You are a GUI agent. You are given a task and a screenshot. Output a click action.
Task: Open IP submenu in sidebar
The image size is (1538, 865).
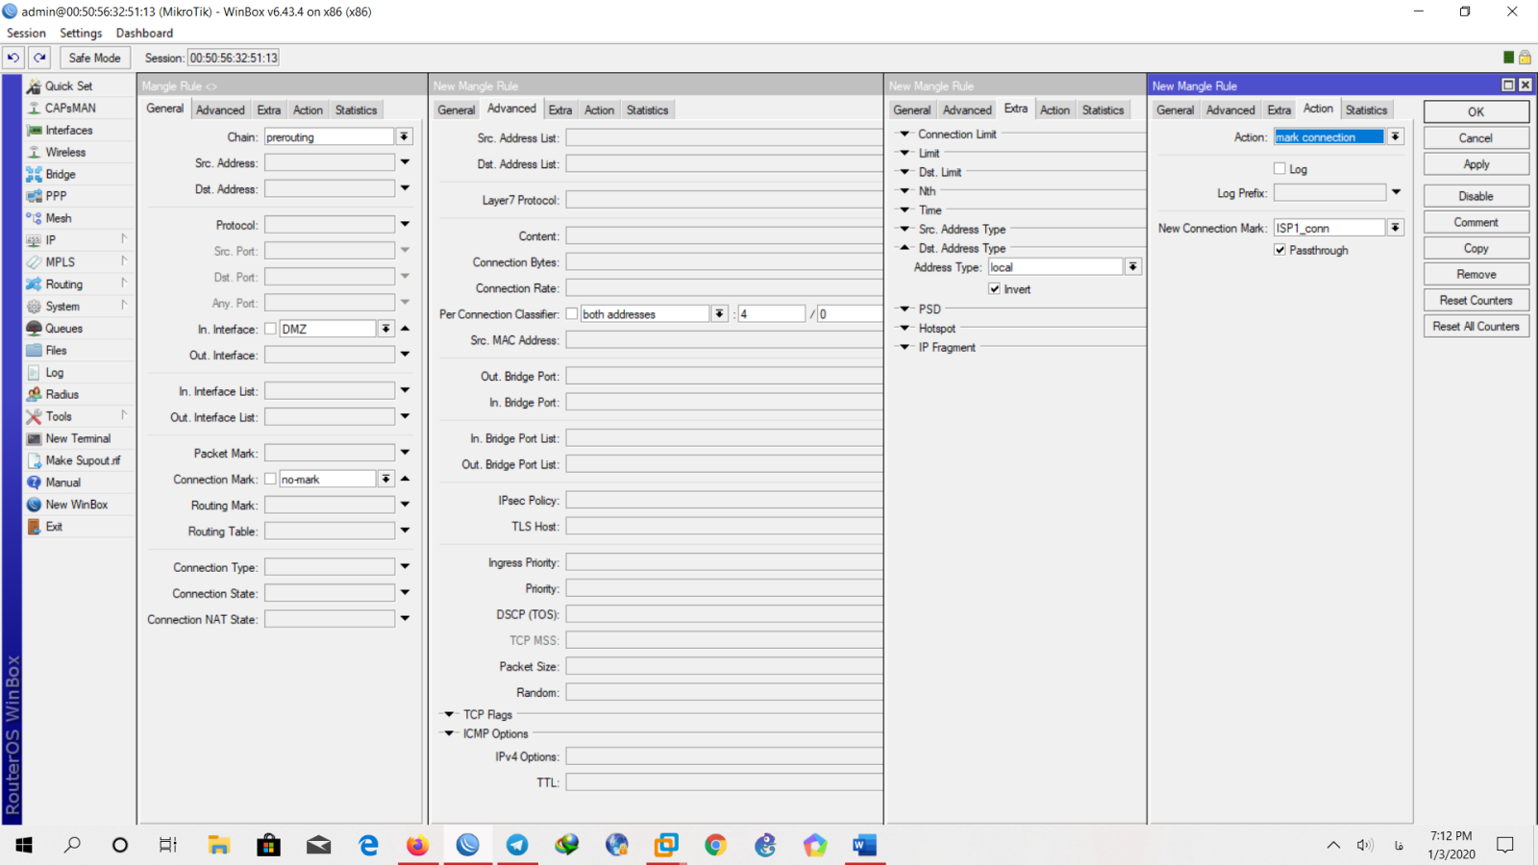(51, 240)
